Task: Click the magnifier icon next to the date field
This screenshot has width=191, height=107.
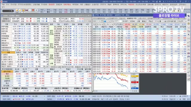Action: coord(109,21)
